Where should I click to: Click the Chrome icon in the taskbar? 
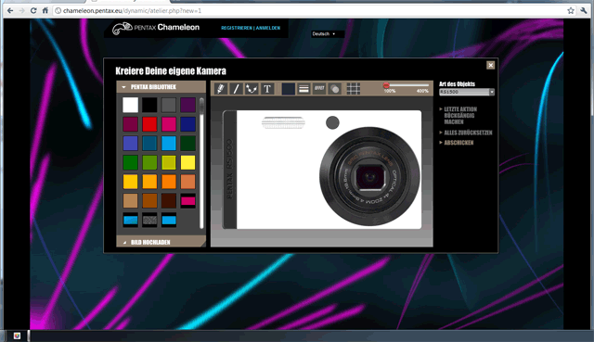pos(17,336)
